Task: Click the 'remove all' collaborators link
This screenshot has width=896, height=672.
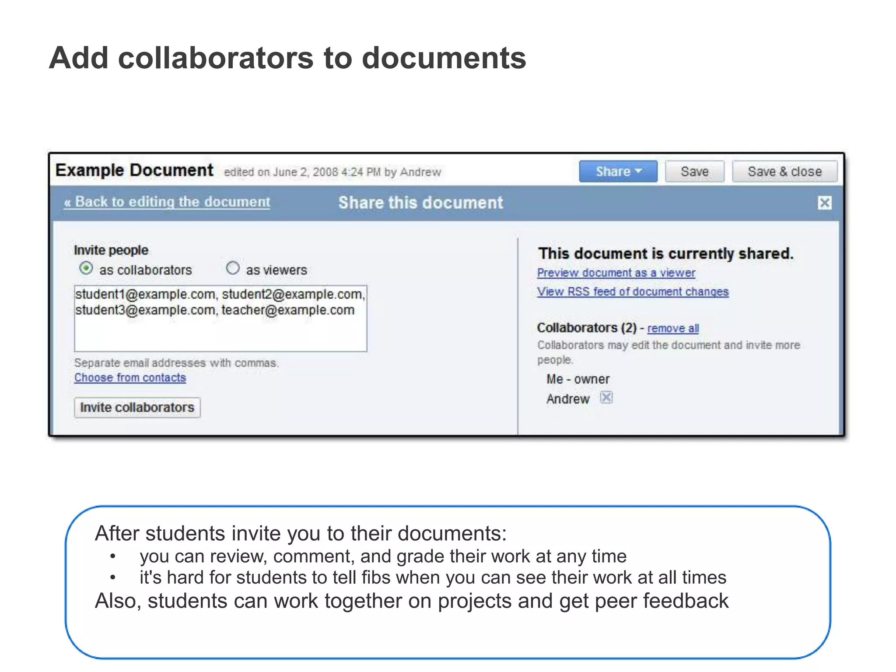Action: pos(673,328)
